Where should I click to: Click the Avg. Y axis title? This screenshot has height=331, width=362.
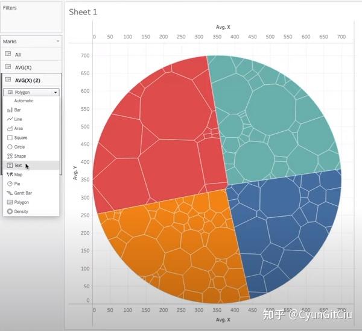click(x=75, y=173)
